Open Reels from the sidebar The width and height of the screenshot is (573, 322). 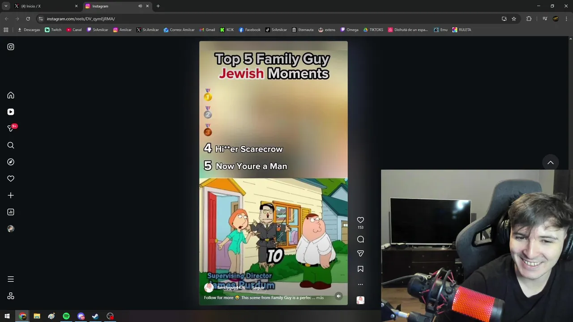coord(11,112)
